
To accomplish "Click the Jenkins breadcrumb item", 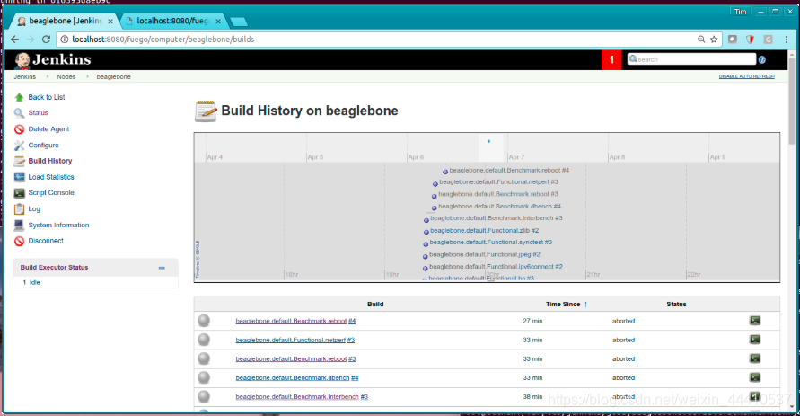I will pyautogui.click(x=24, y=76).
